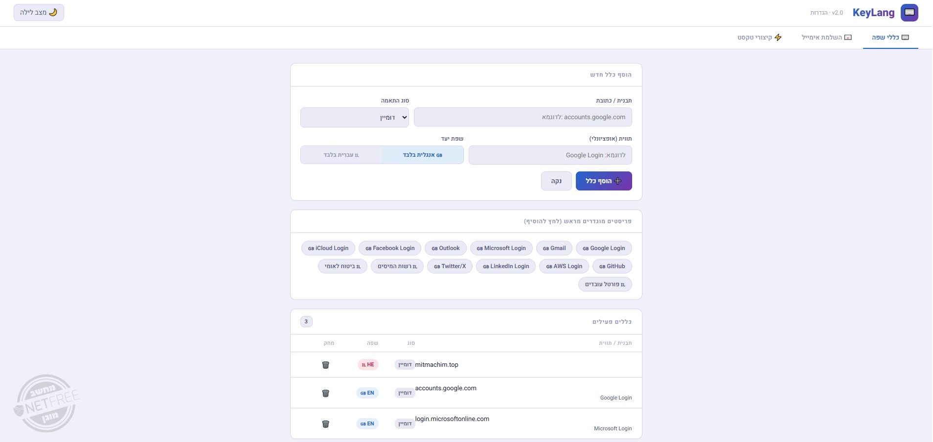933x442 pixels.
Task: Click the pattern / address input field
Action: point(523,118)
